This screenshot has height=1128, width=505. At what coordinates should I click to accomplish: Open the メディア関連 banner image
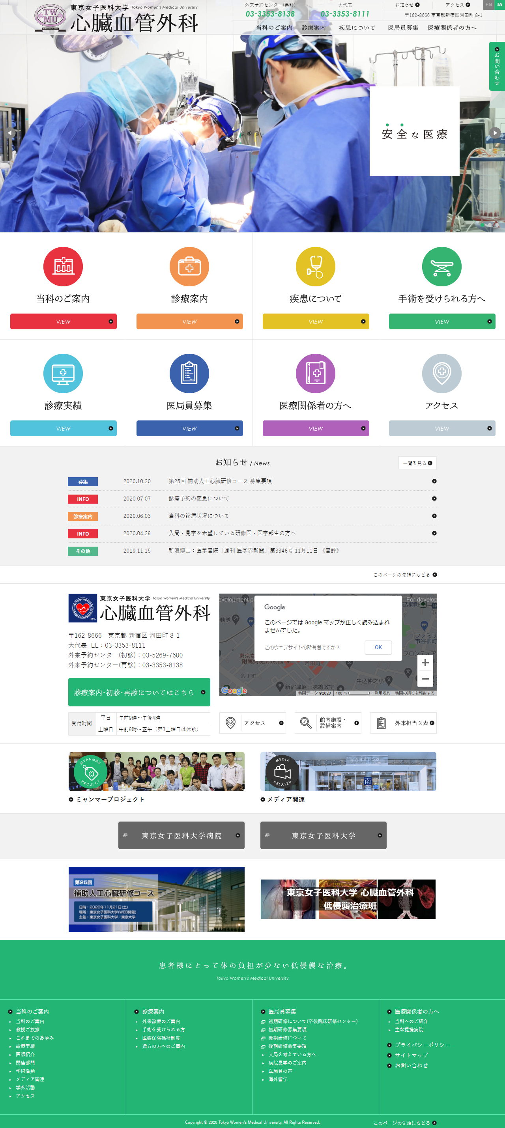348,771
